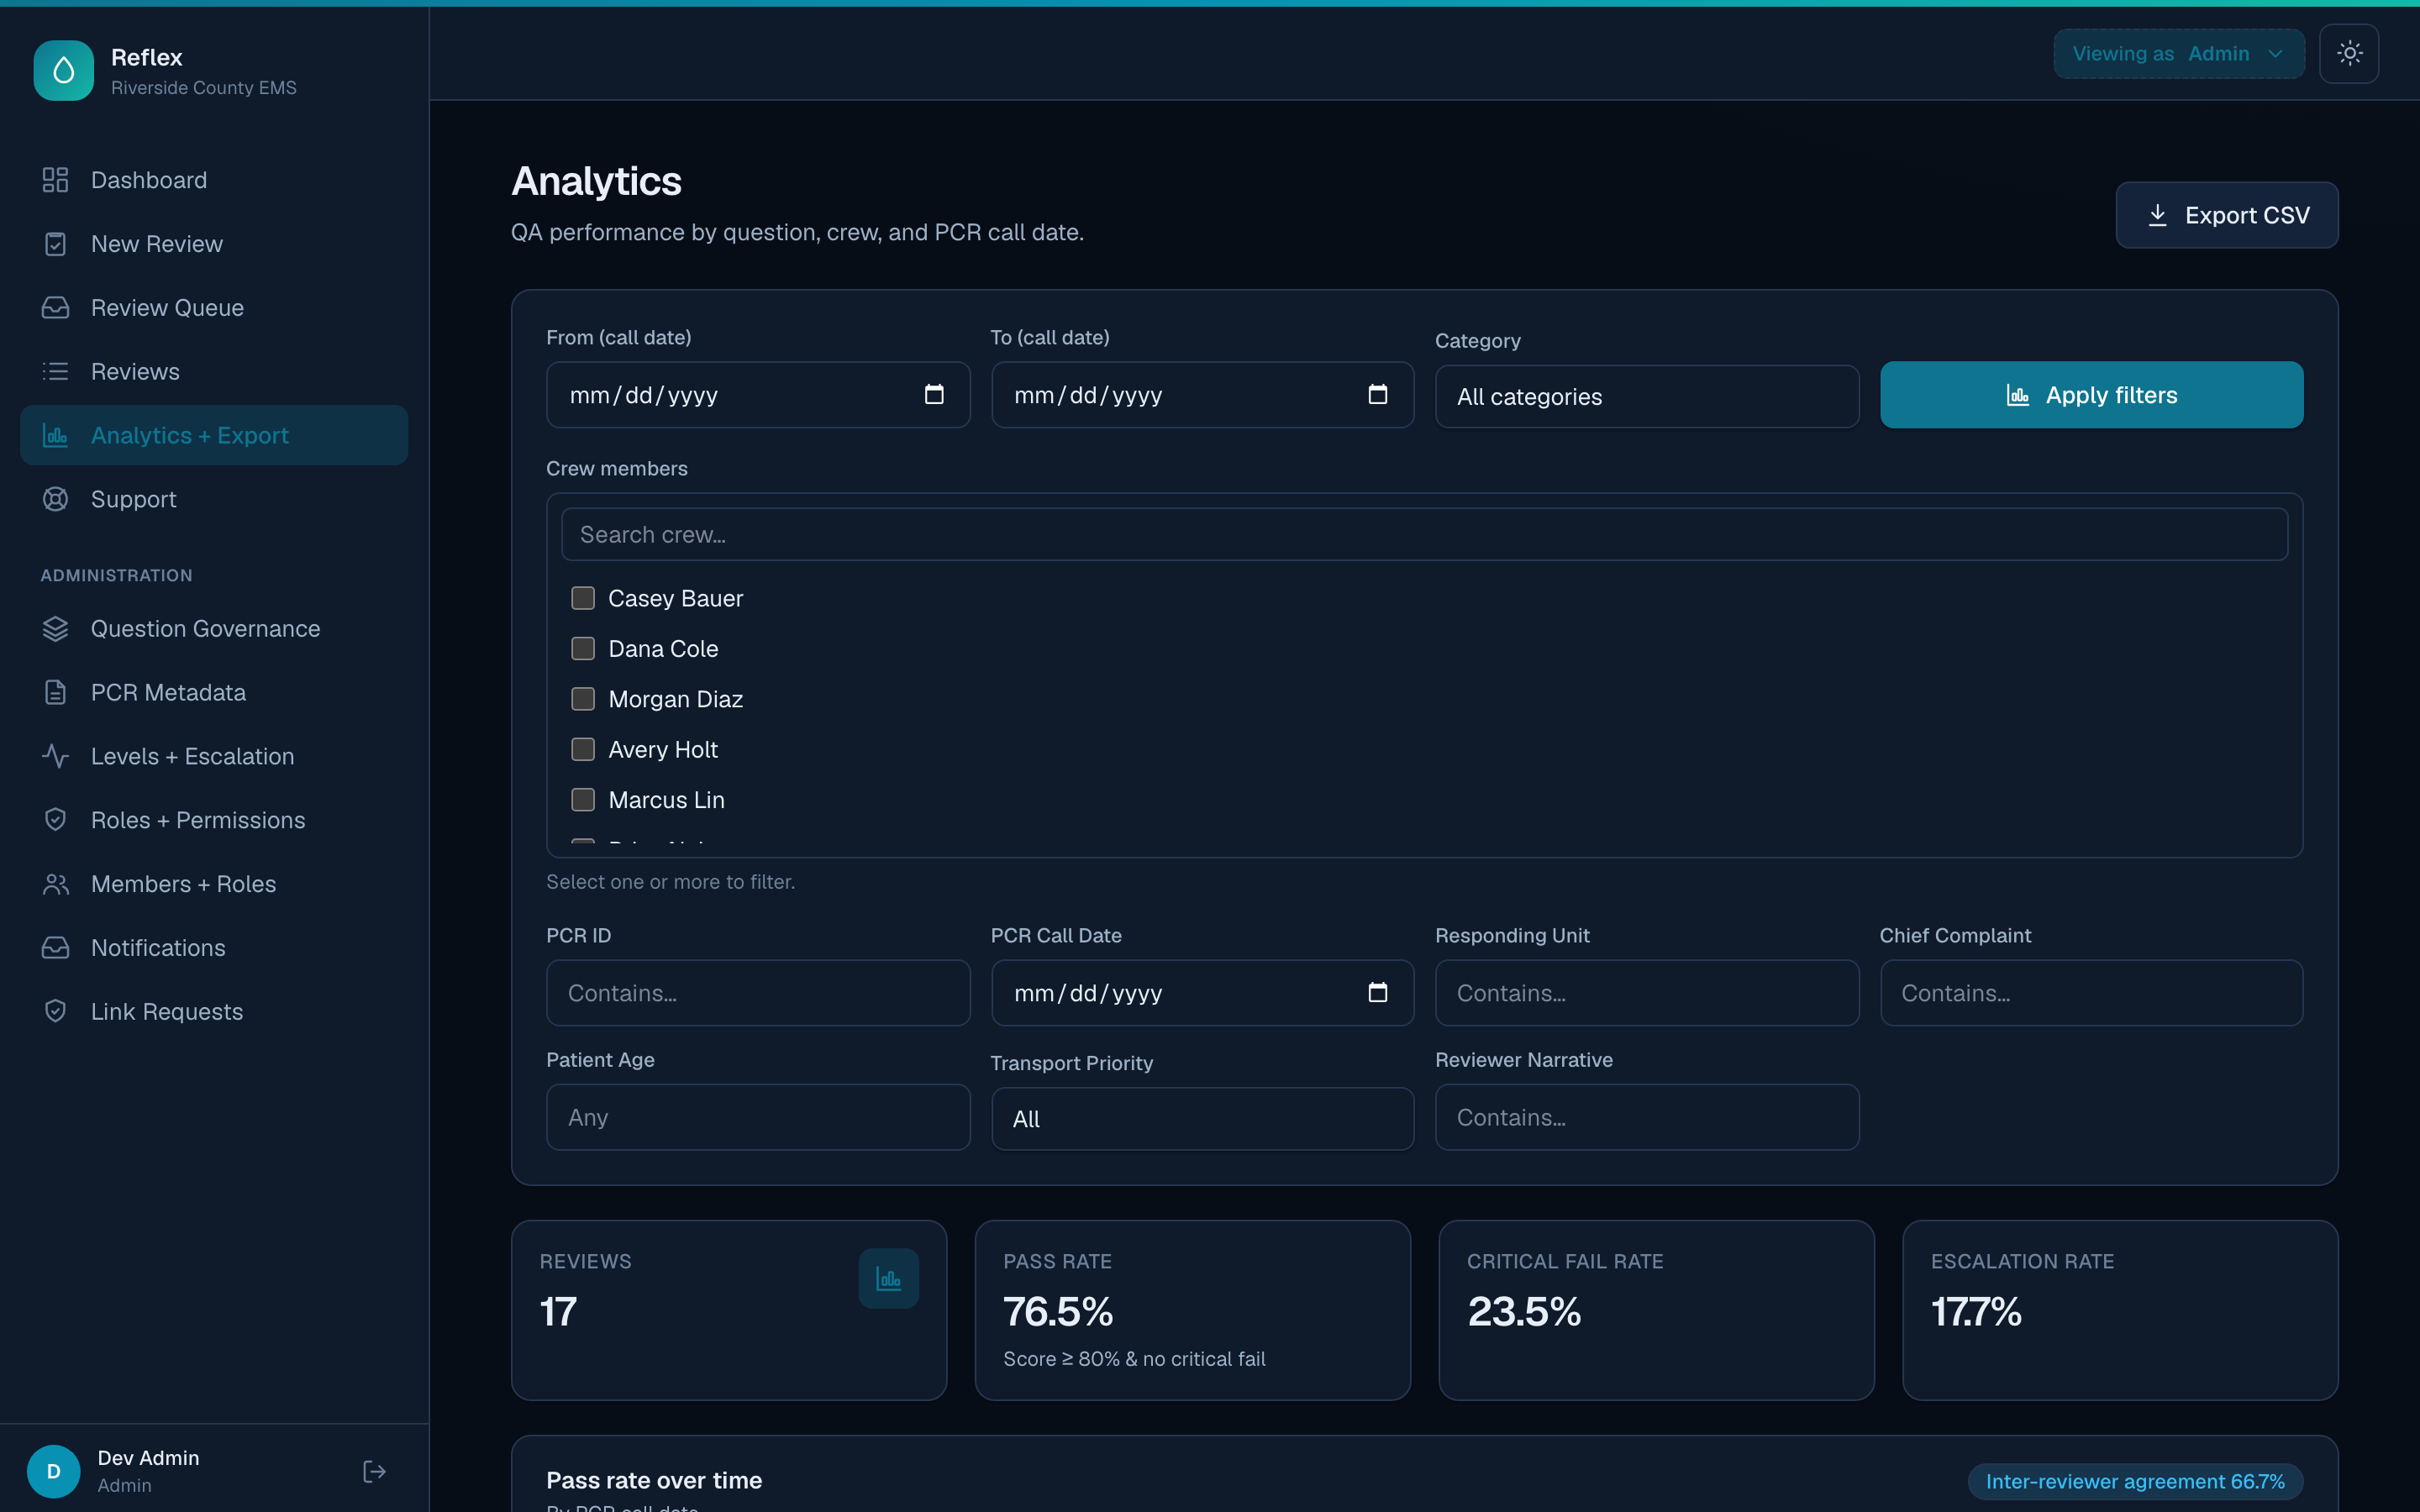Open the Viewing as Admin role dropdown
Viewport: 2420px width, 1512px height.
coord(2179,54)
